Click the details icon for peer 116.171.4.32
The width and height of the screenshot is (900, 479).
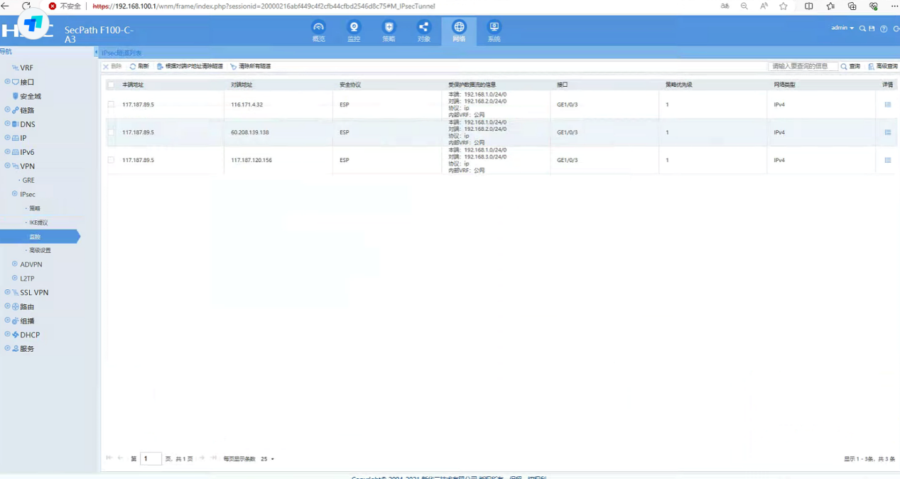887,104
